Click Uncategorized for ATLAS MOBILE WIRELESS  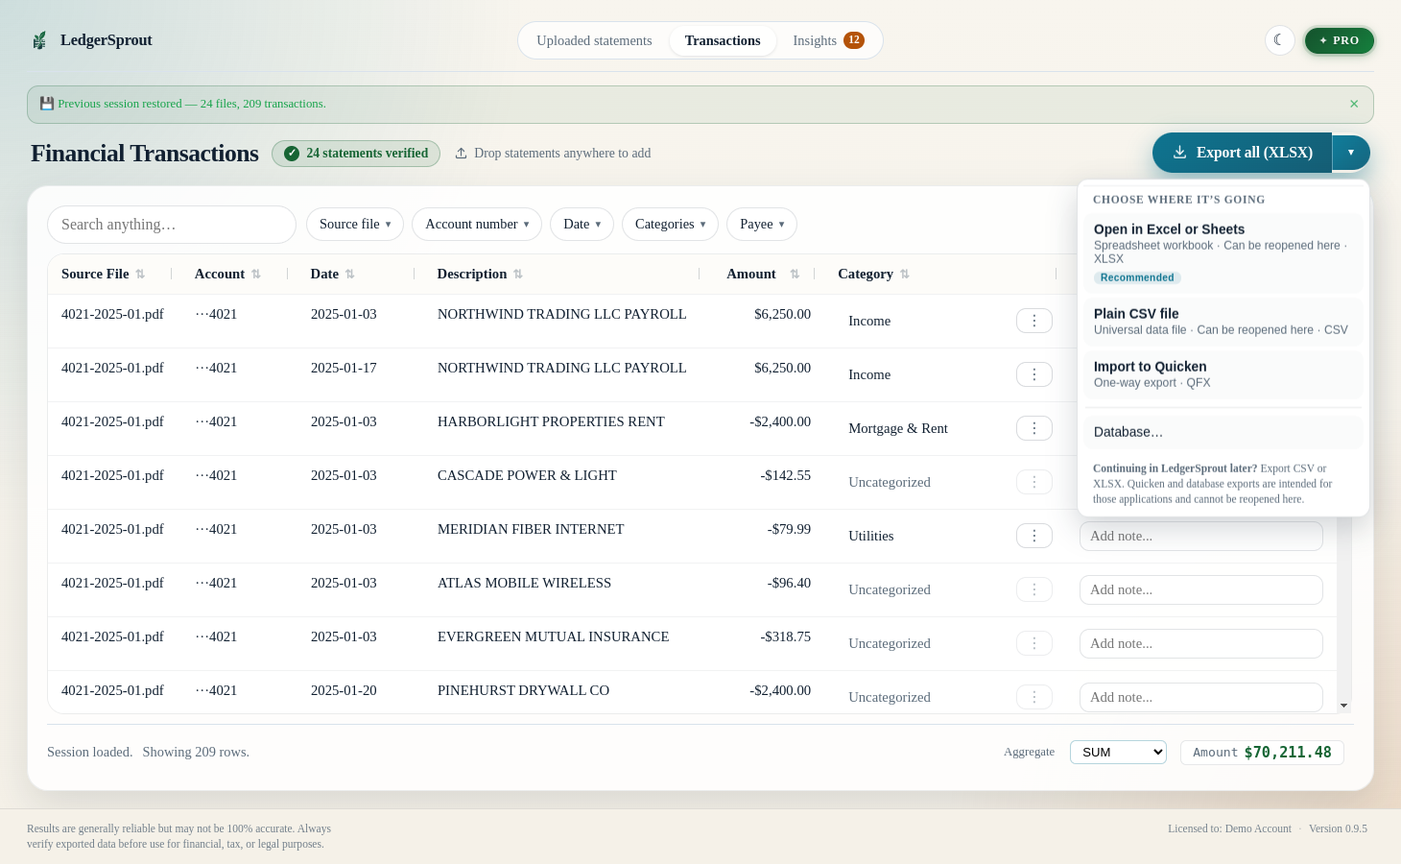pyautogui.click(x=890, y=590)
